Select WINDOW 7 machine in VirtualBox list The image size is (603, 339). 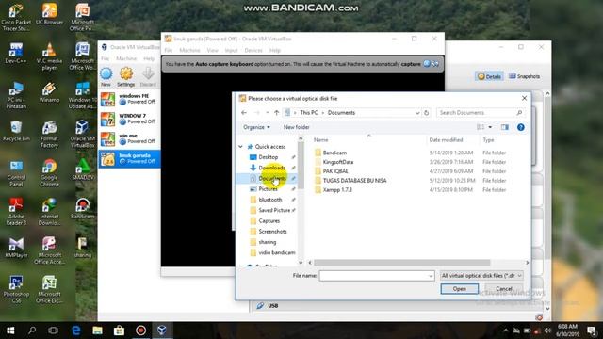click(129, 119)
